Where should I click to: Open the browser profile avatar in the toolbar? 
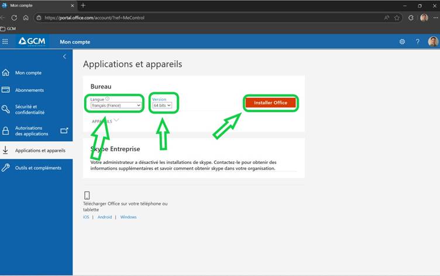click(x=424, y=18)
